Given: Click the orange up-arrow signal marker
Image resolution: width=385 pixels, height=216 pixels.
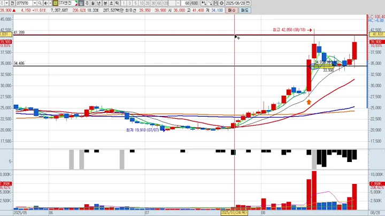Looking at the screenshot, I should [309, 102].
